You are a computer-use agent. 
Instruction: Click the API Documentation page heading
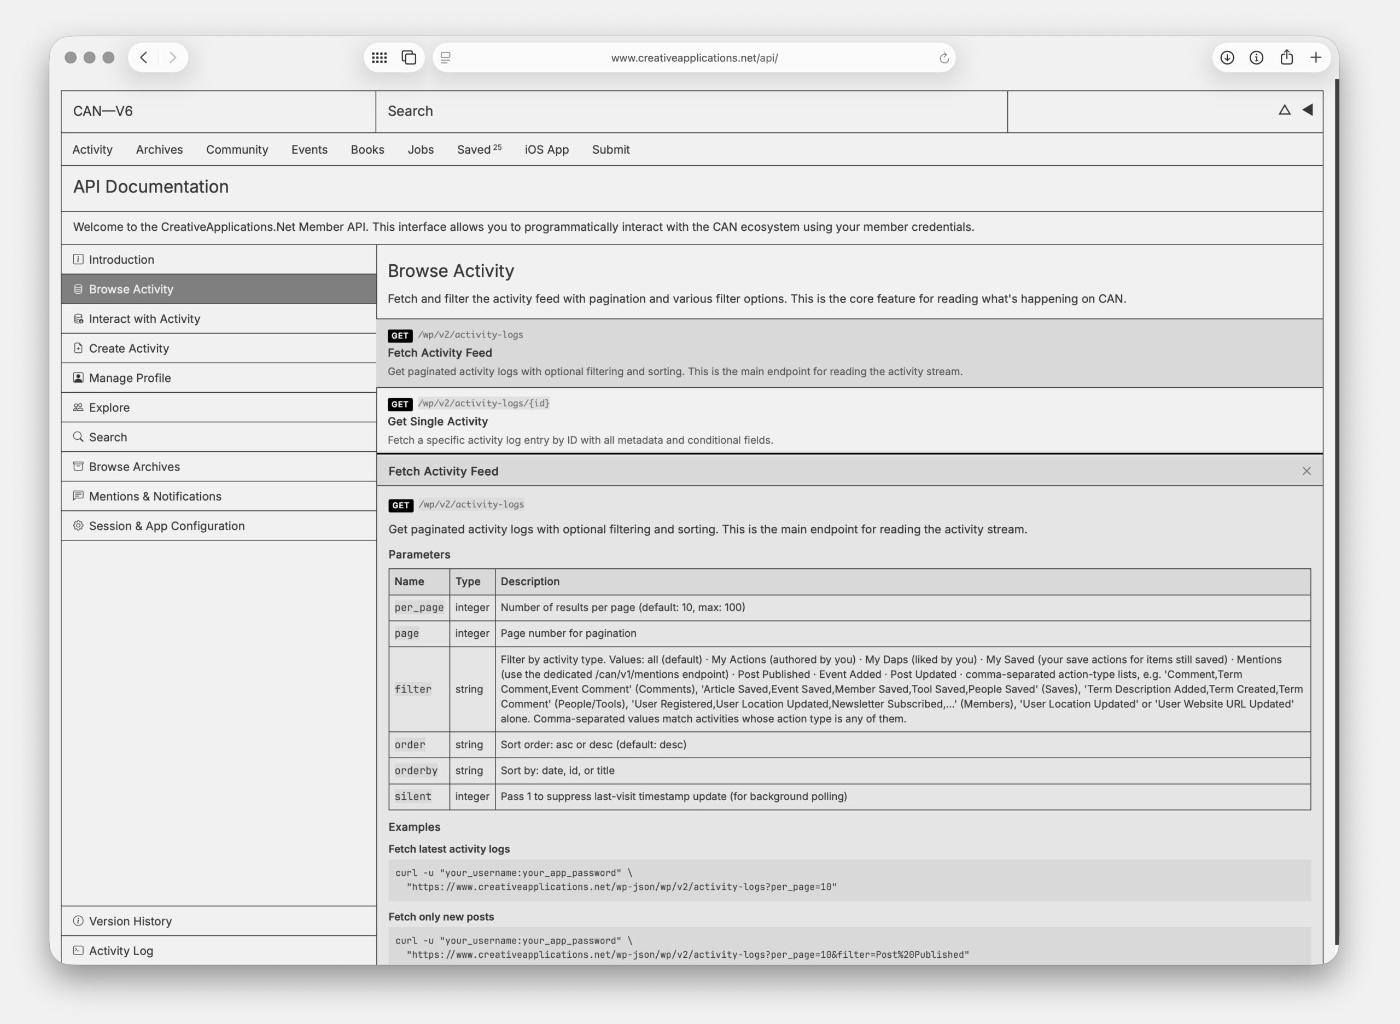pos(150,187)
